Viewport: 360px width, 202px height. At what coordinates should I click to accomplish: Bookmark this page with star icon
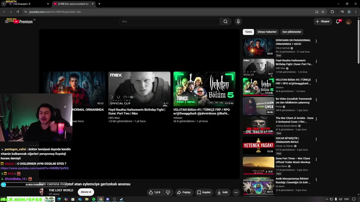(323, 12)
